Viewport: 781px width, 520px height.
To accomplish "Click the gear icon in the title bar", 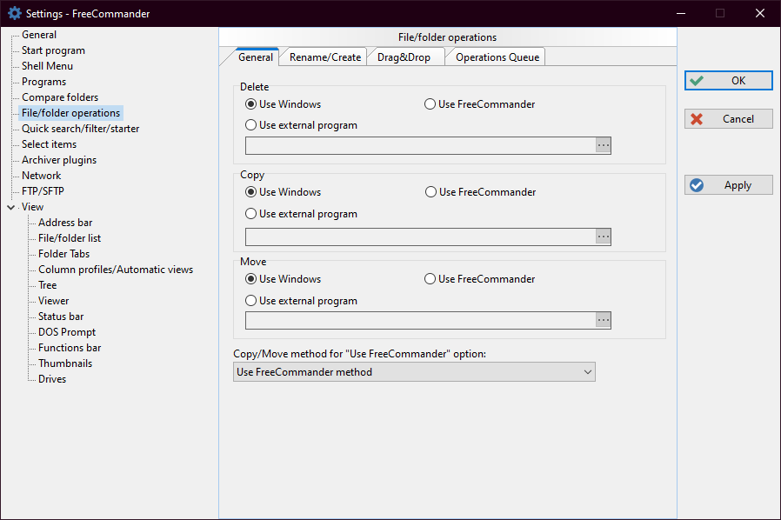I will (14, 13).
